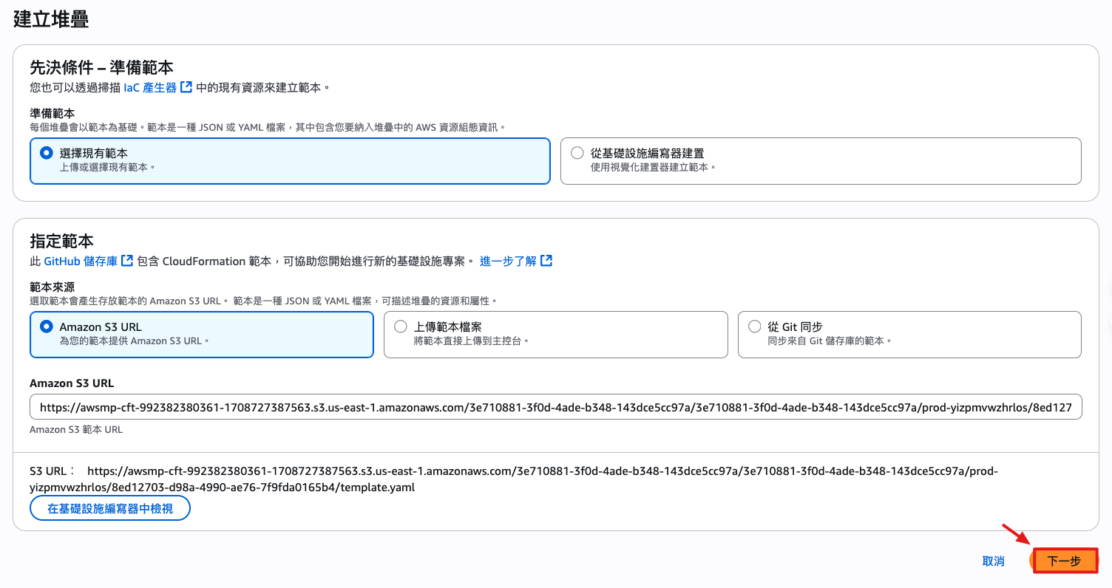The width and height of the screenshot is (1112, 588).
Task: Click the 建立堆疊 page heading
Action: (51, 19)
